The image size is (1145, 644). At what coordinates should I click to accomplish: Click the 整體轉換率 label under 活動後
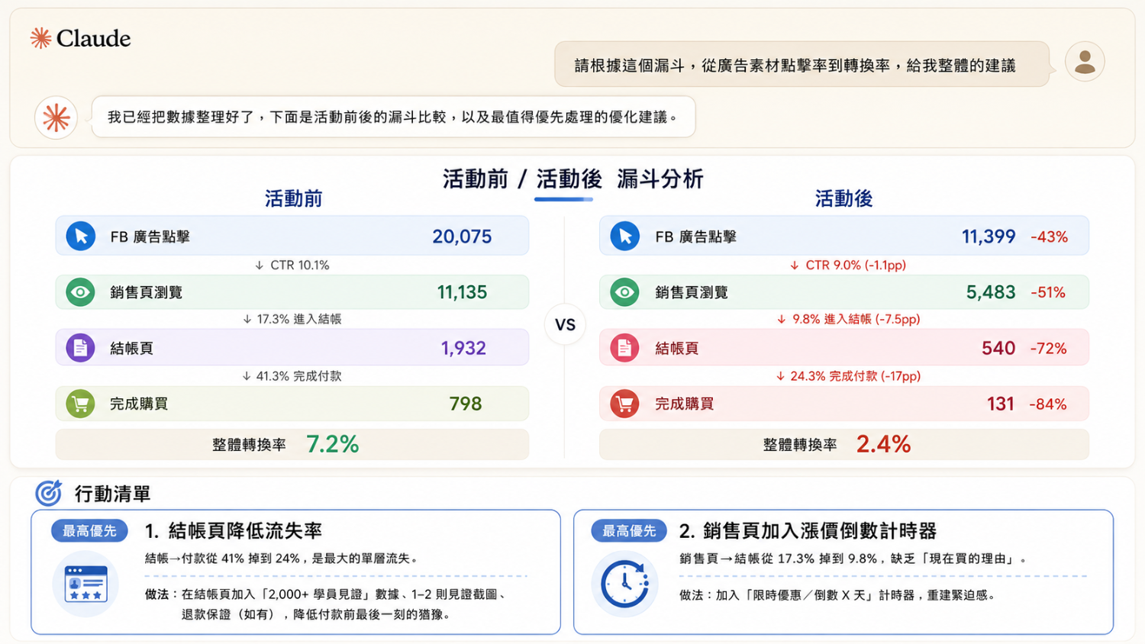(800, 445)
